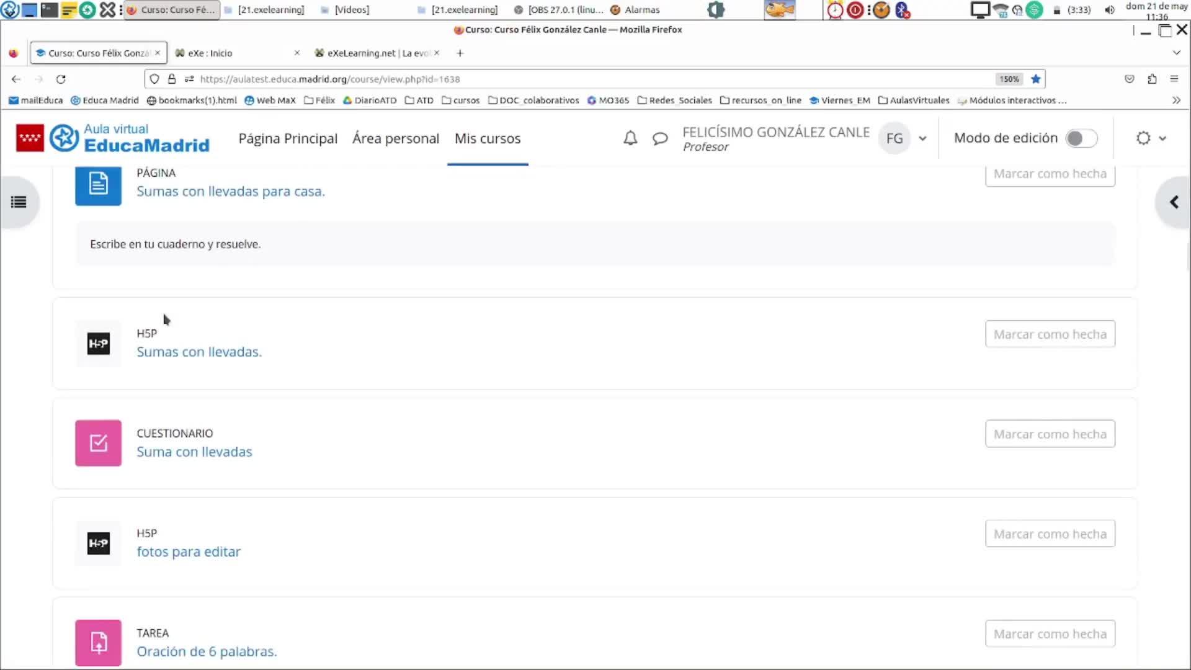Reload the page with refresh icon

61,79
